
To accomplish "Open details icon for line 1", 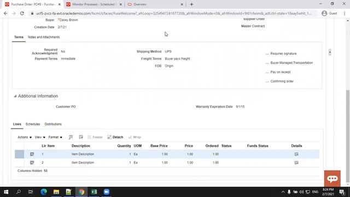I will pos(296,154).
